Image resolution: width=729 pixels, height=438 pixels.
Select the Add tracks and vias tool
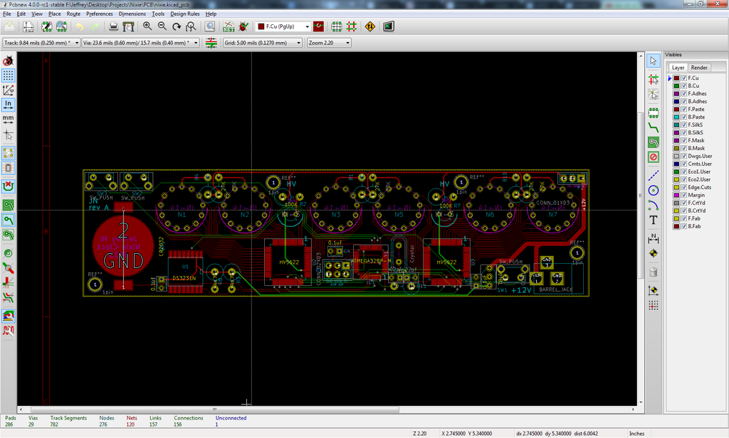(654, 127)
